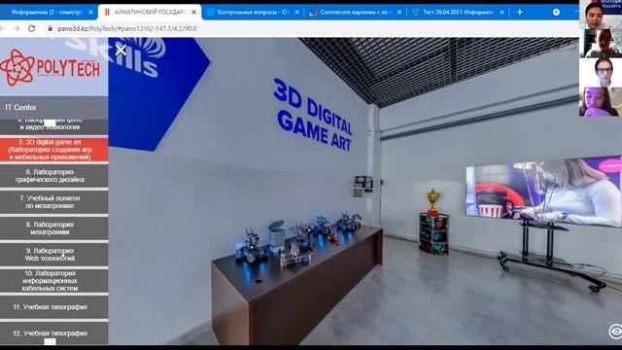This screenshot has height=350, width=622.
Task: Close the Контрольные вопросы tab
Action: tap(296, 13)
